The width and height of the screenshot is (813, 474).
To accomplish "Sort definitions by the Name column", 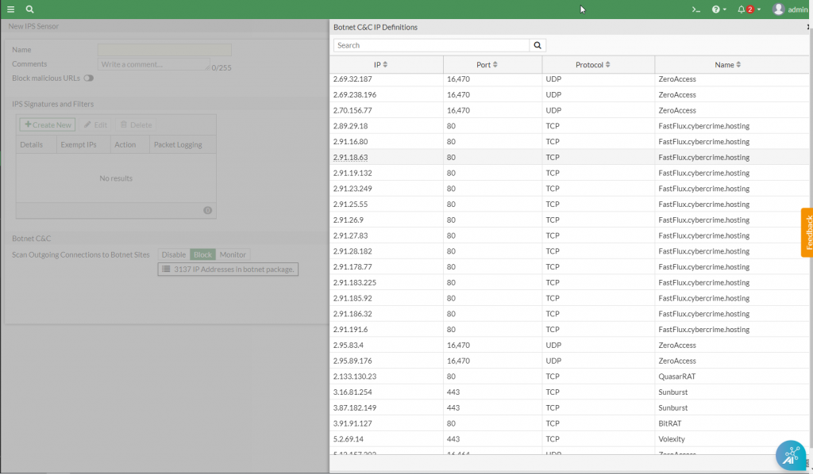I will pyautogui.click(x=727, y=65).
